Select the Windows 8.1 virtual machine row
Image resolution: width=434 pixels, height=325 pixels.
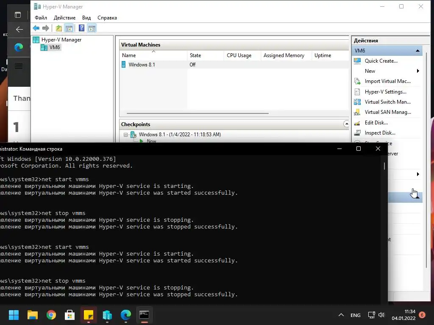point(234,65)
